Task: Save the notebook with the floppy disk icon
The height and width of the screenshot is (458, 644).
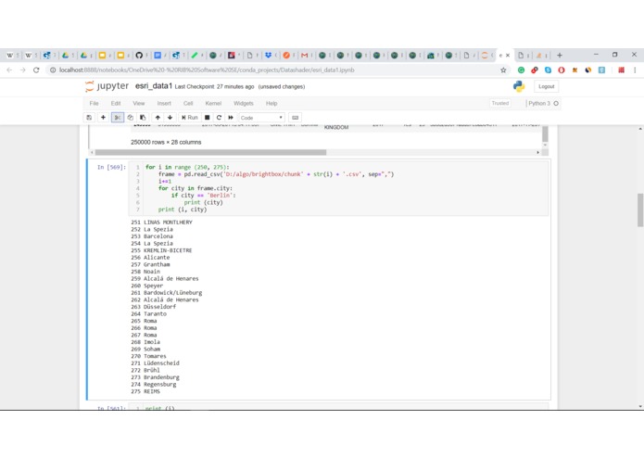Action: click(89, 118)
